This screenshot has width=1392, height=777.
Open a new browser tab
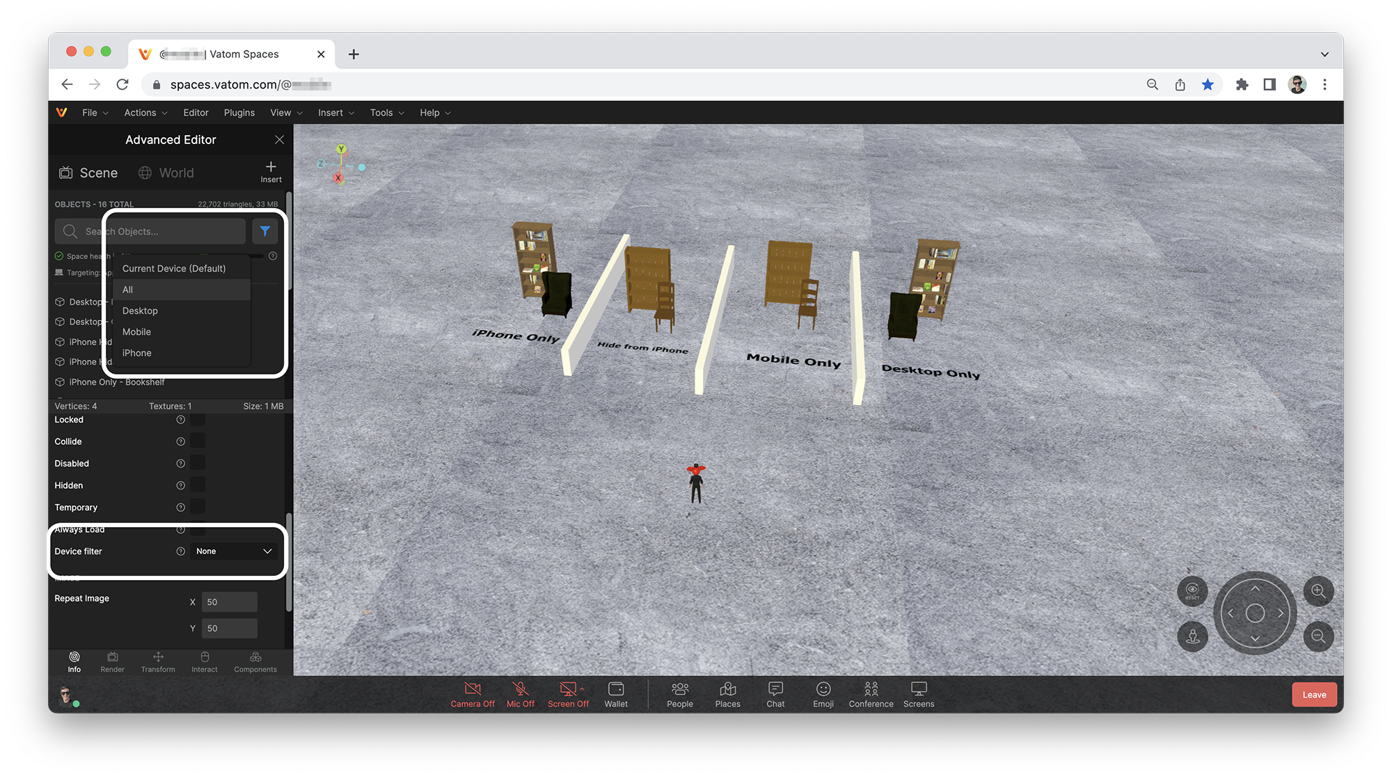(x=354, y=54)
